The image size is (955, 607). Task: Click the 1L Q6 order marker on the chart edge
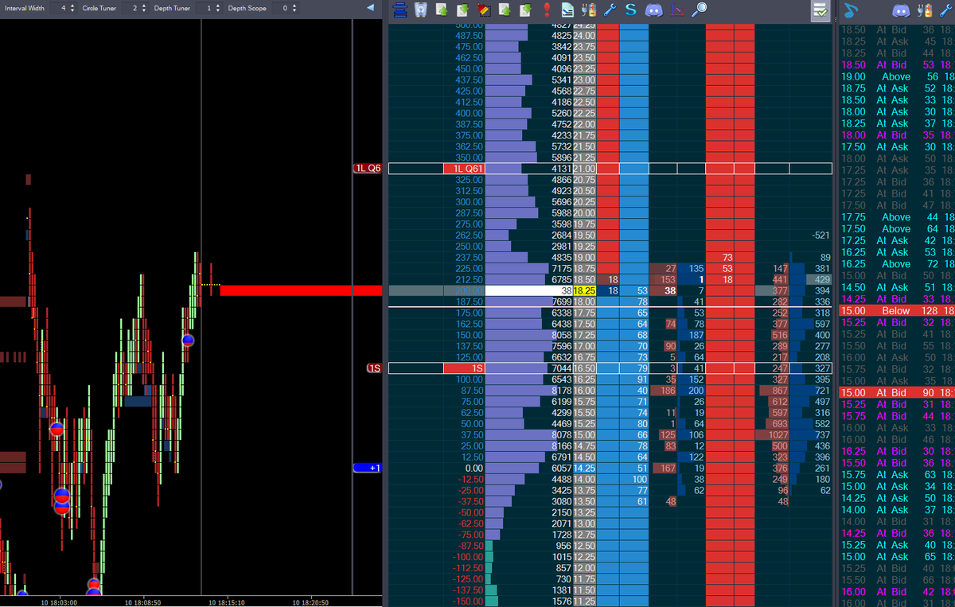coord(368,169)
